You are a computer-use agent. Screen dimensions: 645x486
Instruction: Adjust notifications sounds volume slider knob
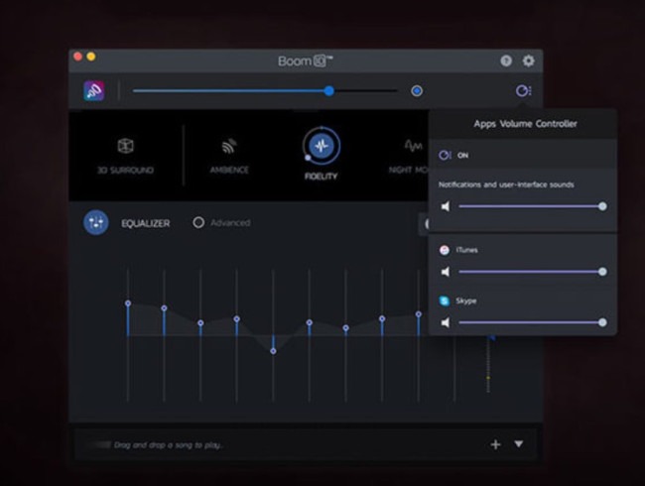[x=602, y=206]
